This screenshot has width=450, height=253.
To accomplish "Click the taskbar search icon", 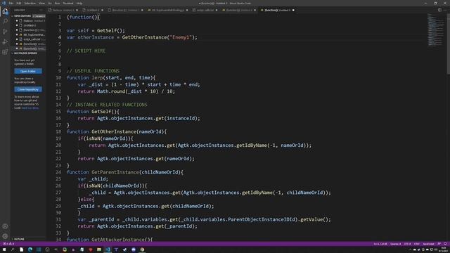I will (x=13, y=249).
